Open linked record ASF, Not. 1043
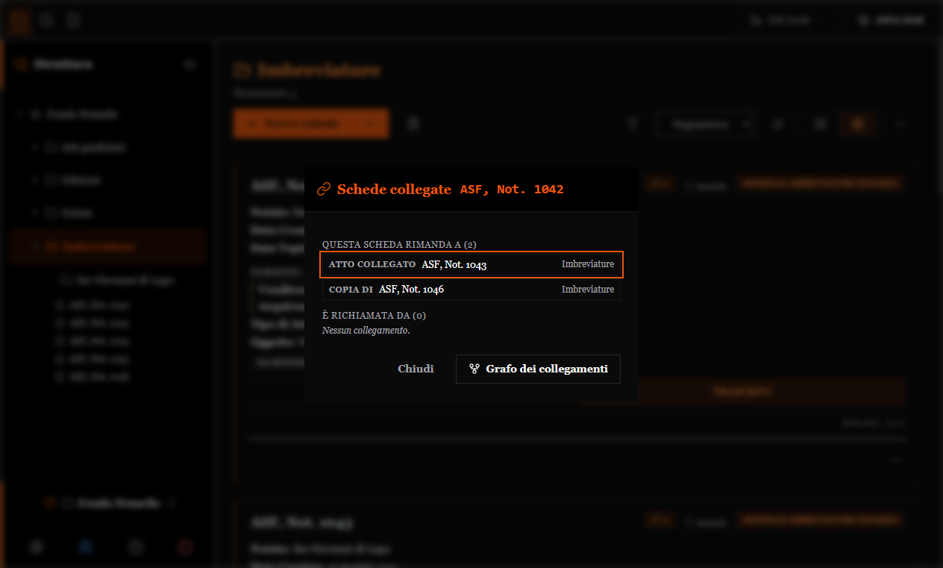943x568 pixels. (471, 264)
